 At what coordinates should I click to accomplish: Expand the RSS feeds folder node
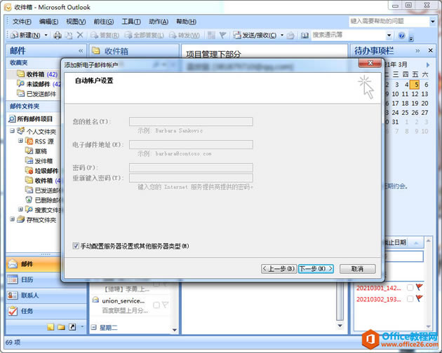coord(20,141)
